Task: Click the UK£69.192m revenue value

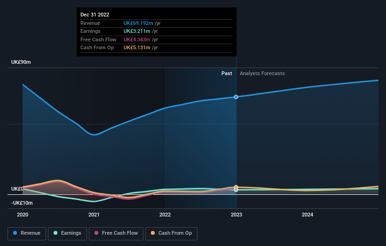Action: pos(138,23)
